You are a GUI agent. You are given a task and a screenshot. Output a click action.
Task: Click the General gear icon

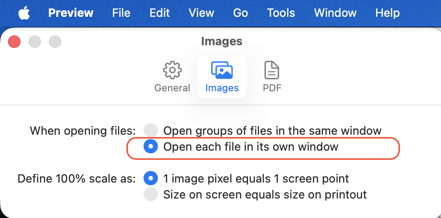point(172,70)
